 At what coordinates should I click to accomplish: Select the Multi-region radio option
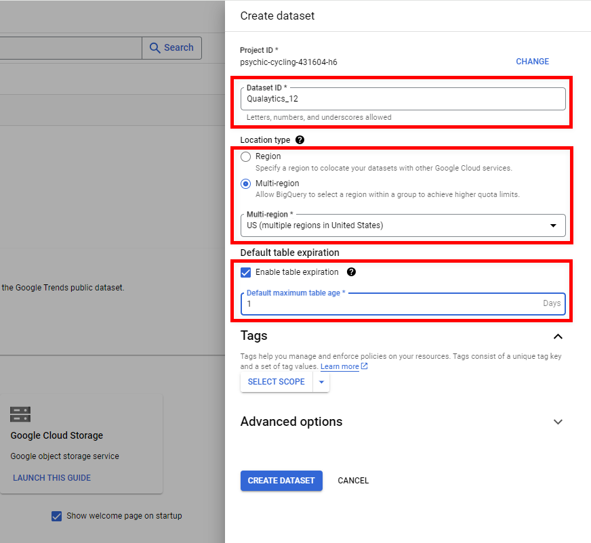245,183
